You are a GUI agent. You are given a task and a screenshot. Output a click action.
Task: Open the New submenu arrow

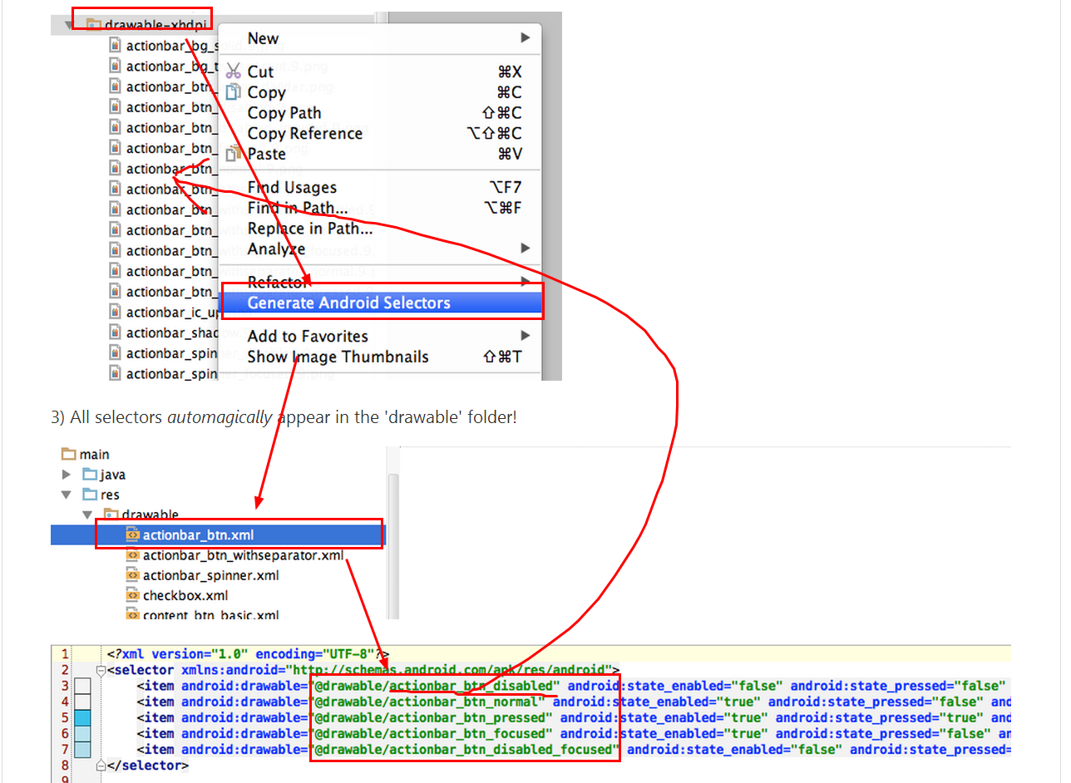(525, 38)
